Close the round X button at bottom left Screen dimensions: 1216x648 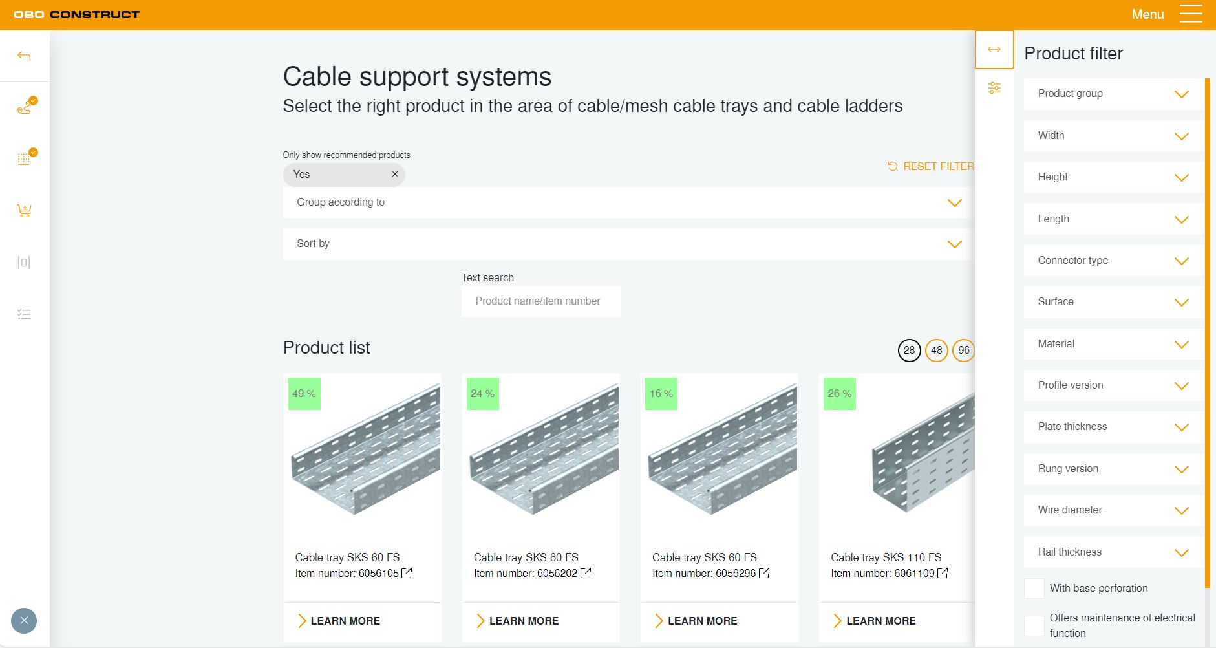tap(24, 621)
